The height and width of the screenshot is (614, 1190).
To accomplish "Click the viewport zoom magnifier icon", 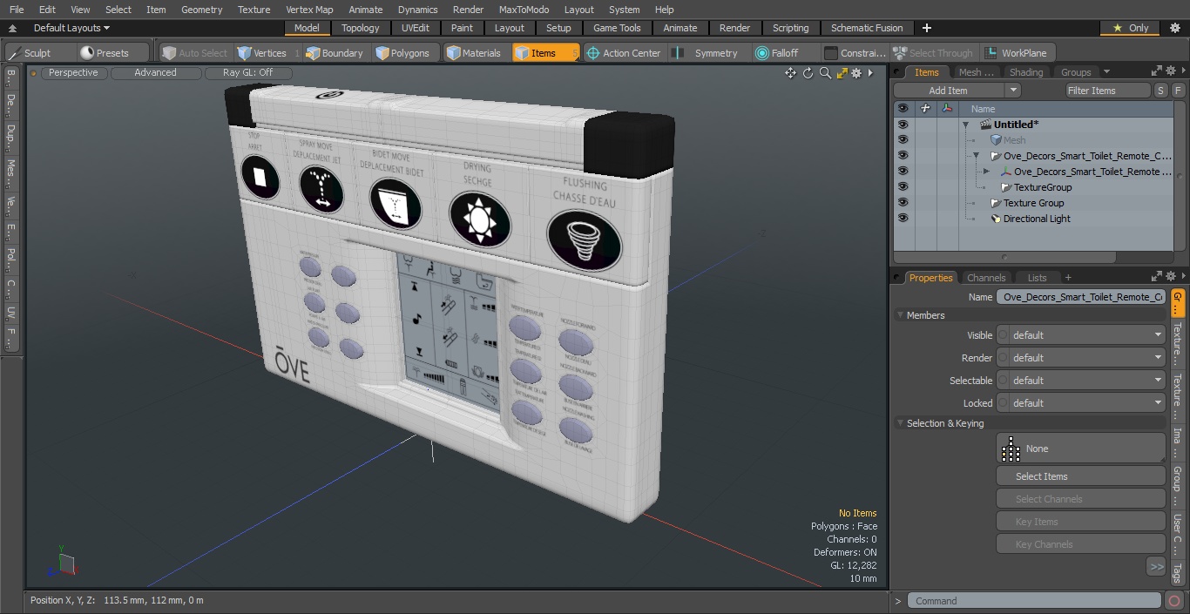I will (825, 73).
